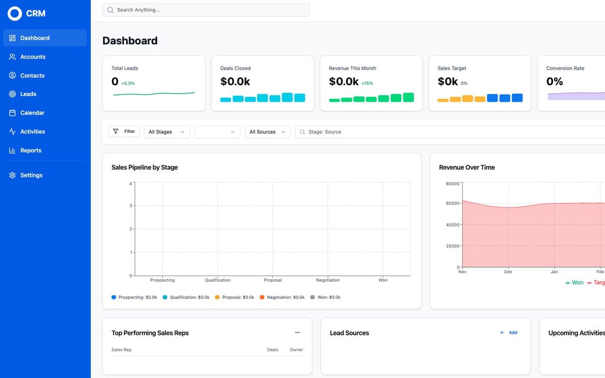Expand the All Sources dropdown

click(268, 132)
